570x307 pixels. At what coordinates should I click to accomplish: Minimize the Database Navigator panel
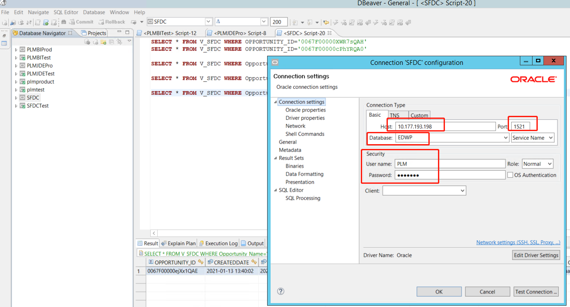coord(119,32)
